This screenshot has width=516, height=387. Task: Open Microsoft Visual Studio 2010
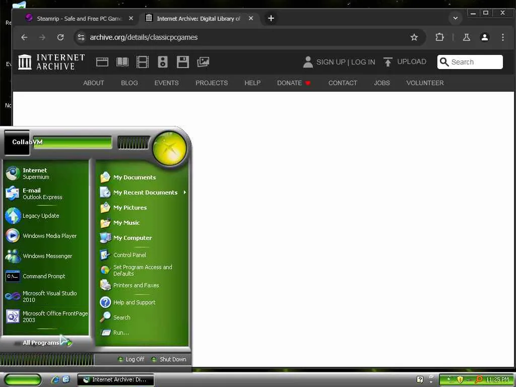(x=46, y=296)
